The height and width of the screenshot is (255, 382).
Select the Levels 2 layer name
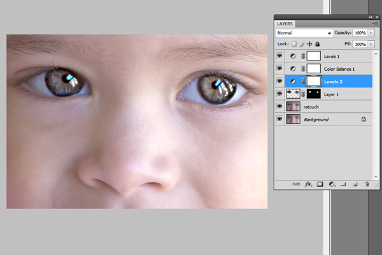(x=333, y=82)
